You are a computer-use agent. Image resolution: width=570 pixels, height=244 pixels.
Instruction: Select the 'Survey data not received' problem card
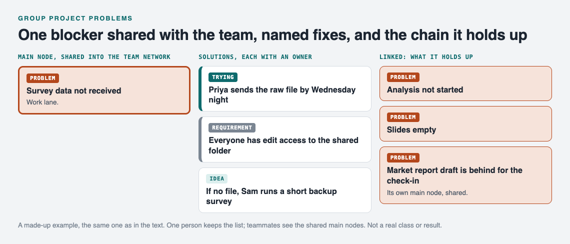(104, 90)
